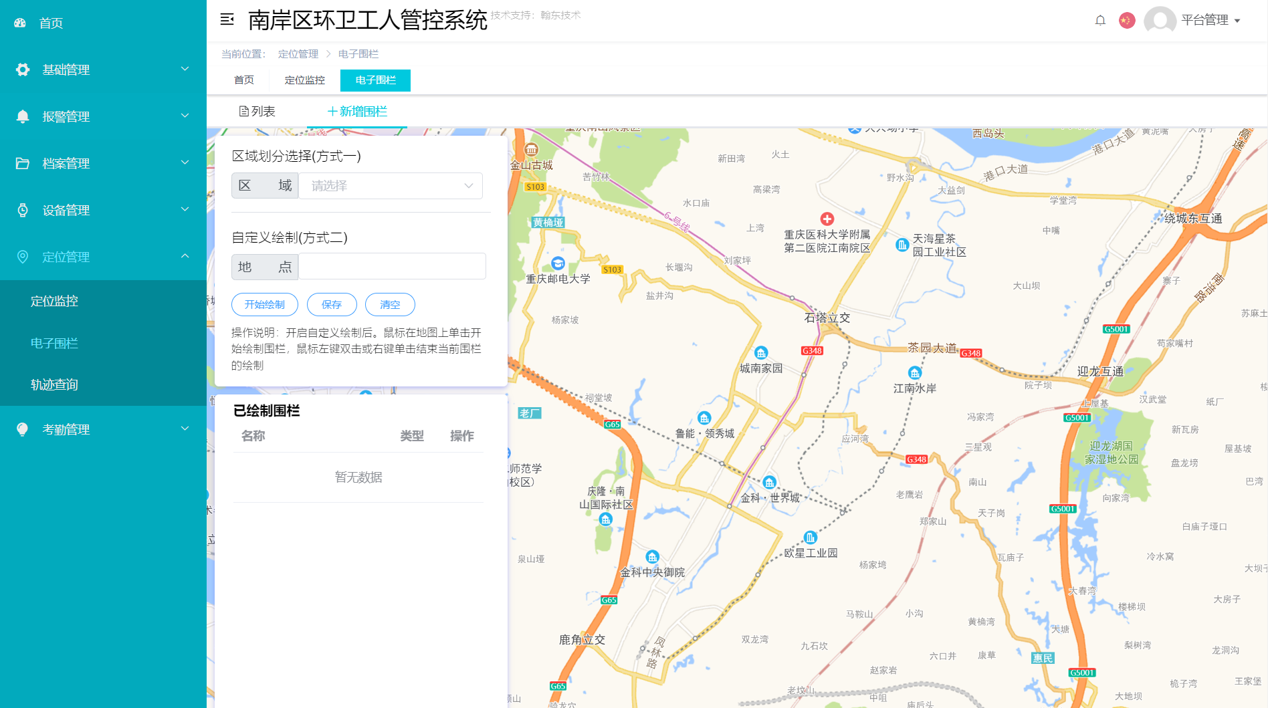The width and height of the screenshot is (1268, 708).
Task: Open notifications bell in top header
Action: 1100,21
